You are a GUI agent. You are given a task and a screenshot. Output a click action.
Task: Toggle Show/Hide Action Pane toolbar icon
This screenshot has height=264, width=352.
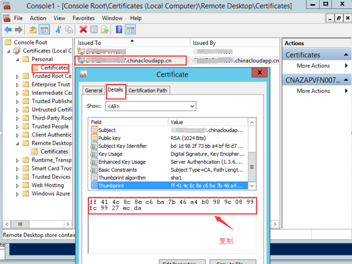tap(130, 30)
